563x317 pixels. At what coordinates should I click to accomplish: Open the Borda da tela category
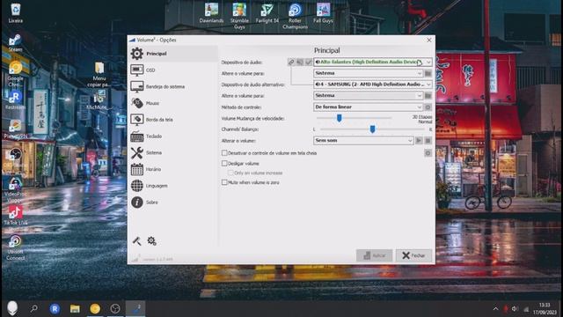click(x=172, y=120)
